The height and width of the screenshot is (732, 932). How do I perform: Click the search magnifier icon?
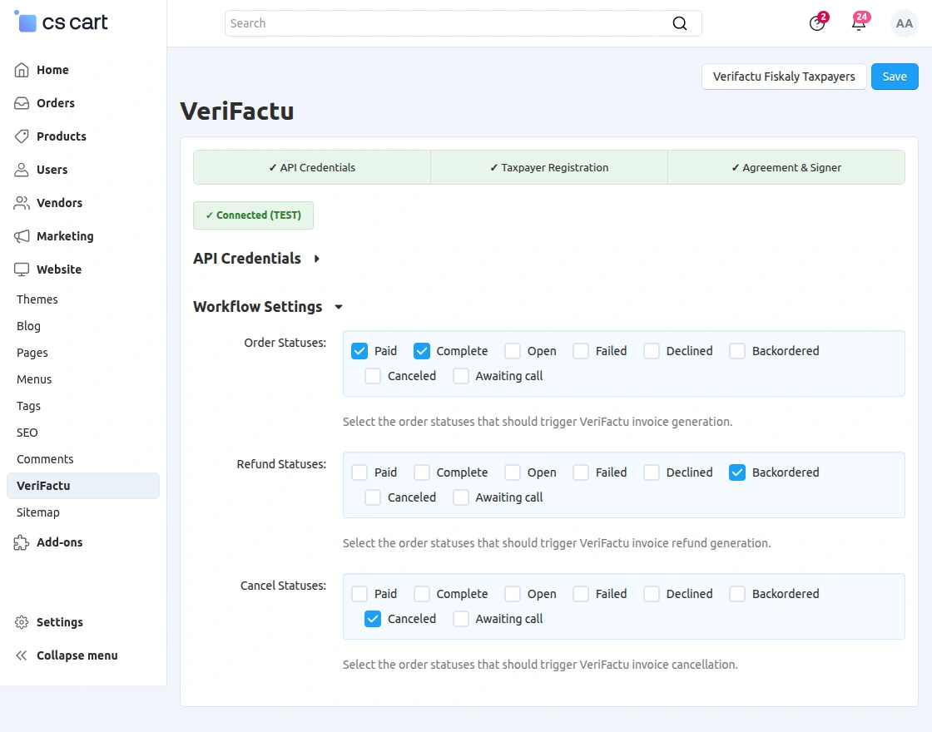click(679, 23)
